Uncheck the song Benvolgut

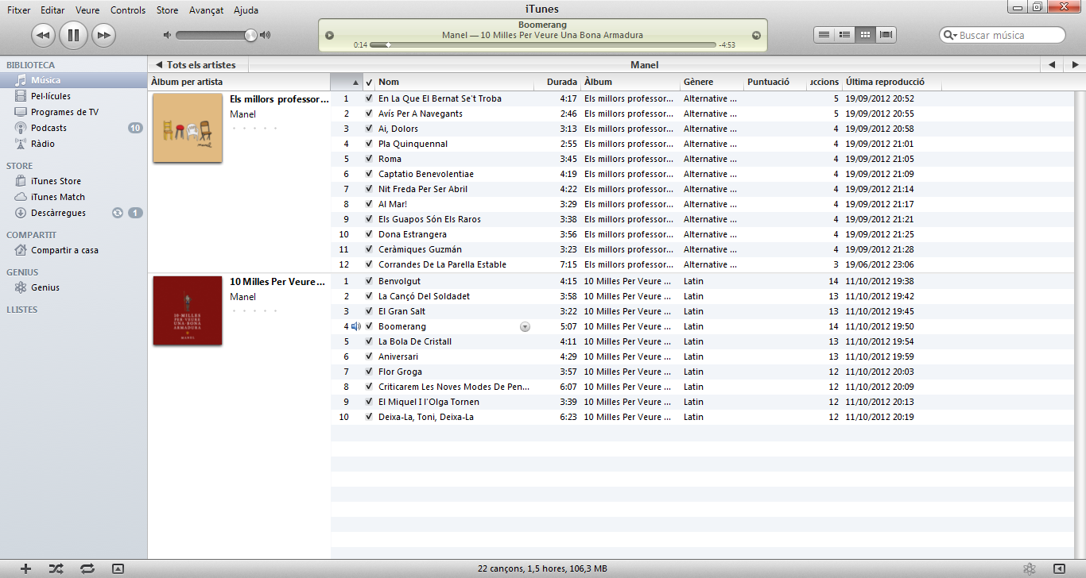[x=369, y=281]
